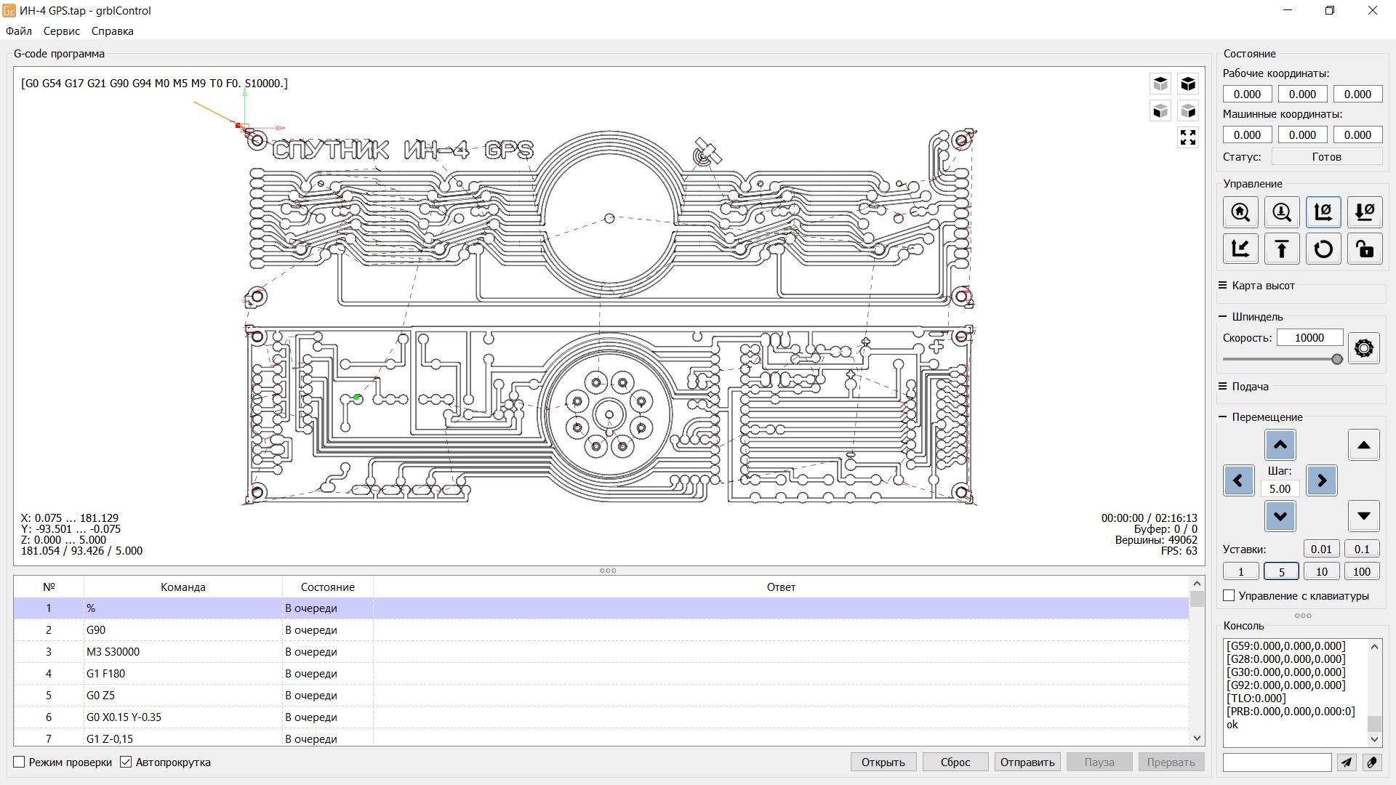
Task: Click the circular-arrow reset button
Action: click(1323, 249)
